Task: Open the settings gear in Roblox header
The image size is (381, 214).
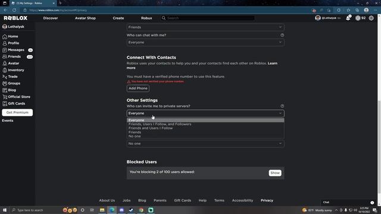Action: coord(371,18)
